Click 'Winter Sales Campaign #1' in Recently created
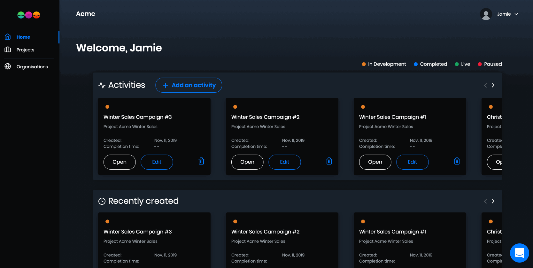This screenshot has width=533, height=268. [x=392, y=232]
